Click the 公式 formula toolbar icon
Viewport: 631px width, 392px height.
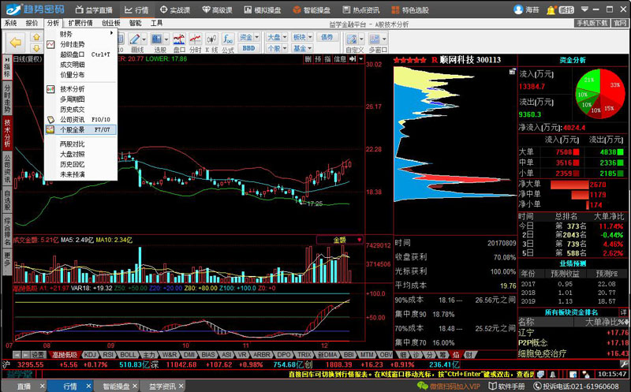coord(228,42)
